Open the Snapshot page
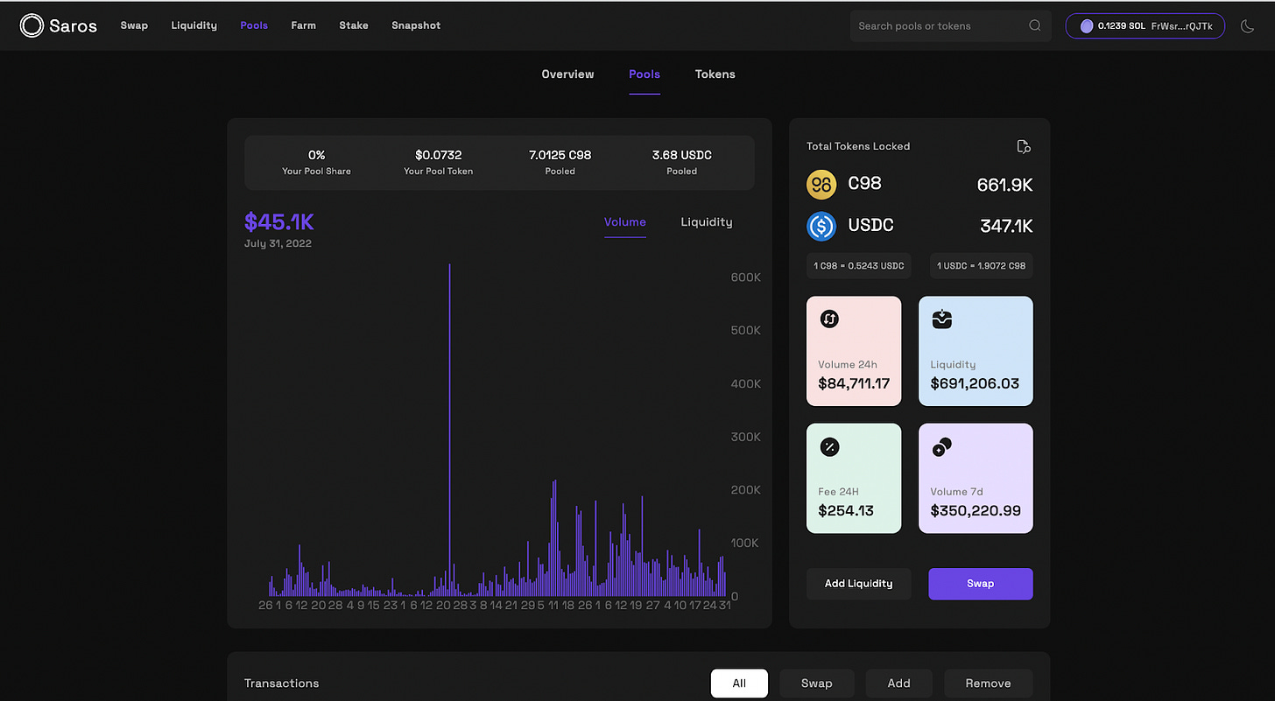Viewport: 1275px width, 701px height. coord(416,25)
